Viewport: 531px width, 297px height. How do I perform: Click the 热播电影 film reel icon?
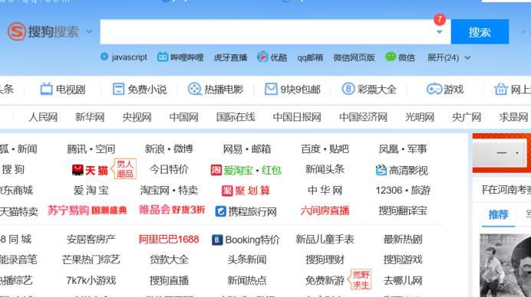coord(194,90)
